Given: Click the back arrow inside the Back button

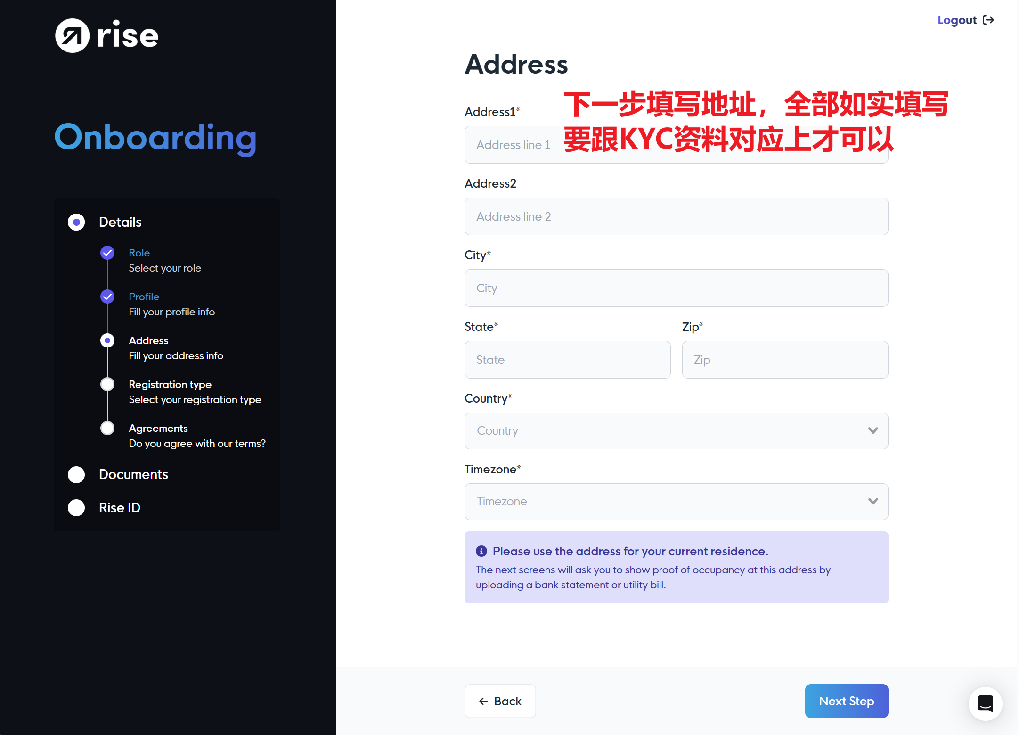Looking at the screenshot, I should tap(483, 701).
